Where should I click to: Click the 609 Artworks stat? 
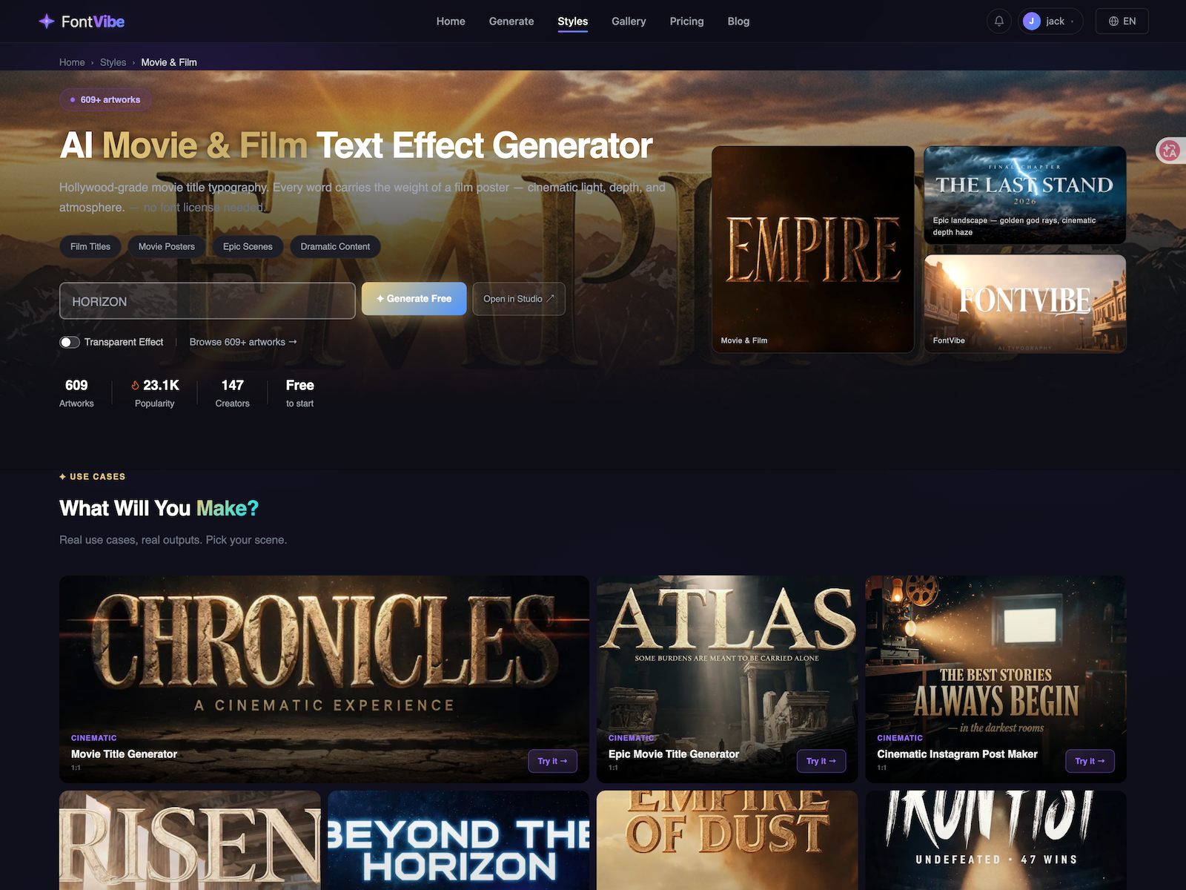pyautogui.click(x=76, y=393)
